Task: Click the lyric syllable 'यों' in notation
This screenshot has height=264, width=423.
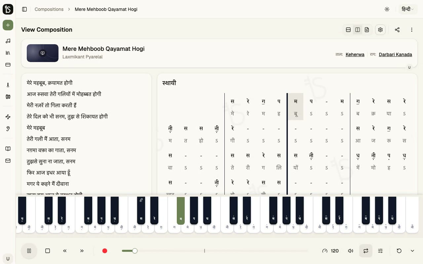Action: coord(295,168)
